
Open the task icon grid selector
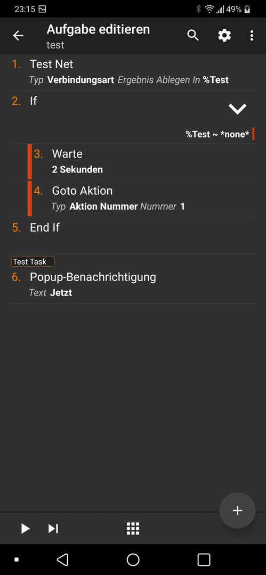point(133,529)
